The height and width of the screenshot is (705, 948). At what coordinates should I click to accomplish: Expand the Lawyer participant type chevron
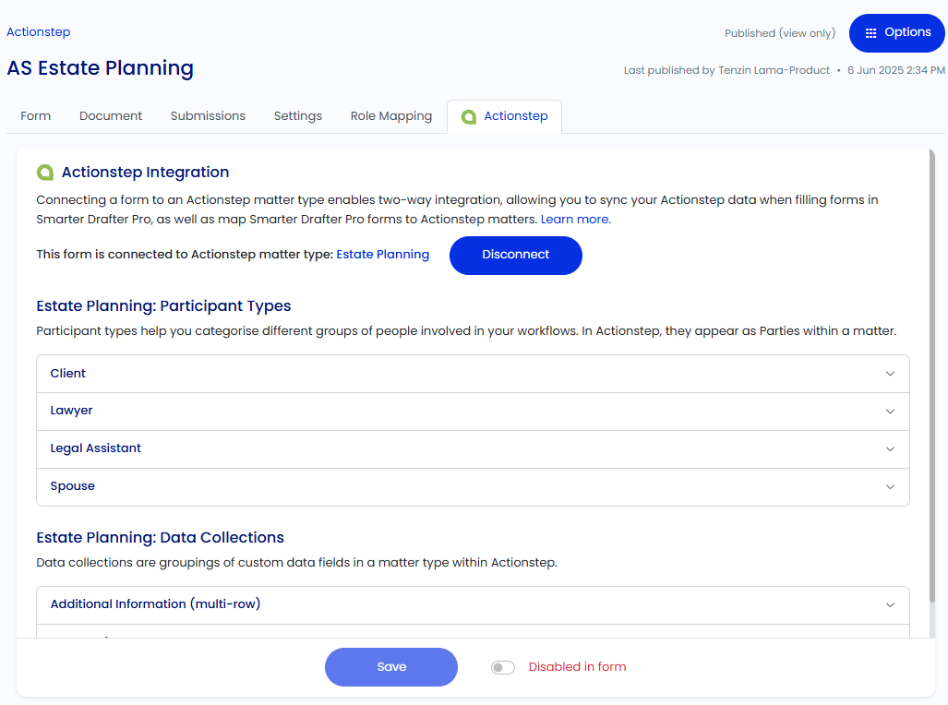pyautogui.click(x=890, y=412)
